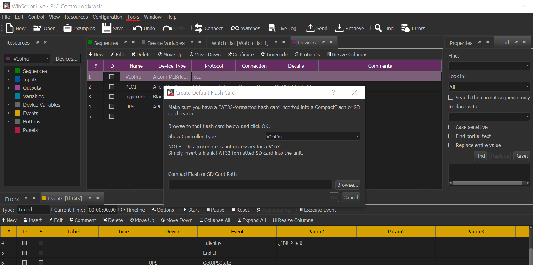Image resolution: width=533 pixels, height=265 pixels.
Task: Retrieve the script from the controller
Action: pos(349,28)
